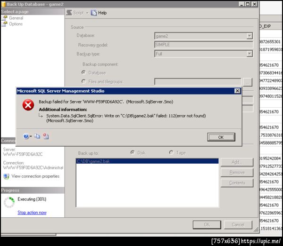The image size is (283, 246).
Task: Select Options page label in sidebar
Action: [x=16, y=24]
